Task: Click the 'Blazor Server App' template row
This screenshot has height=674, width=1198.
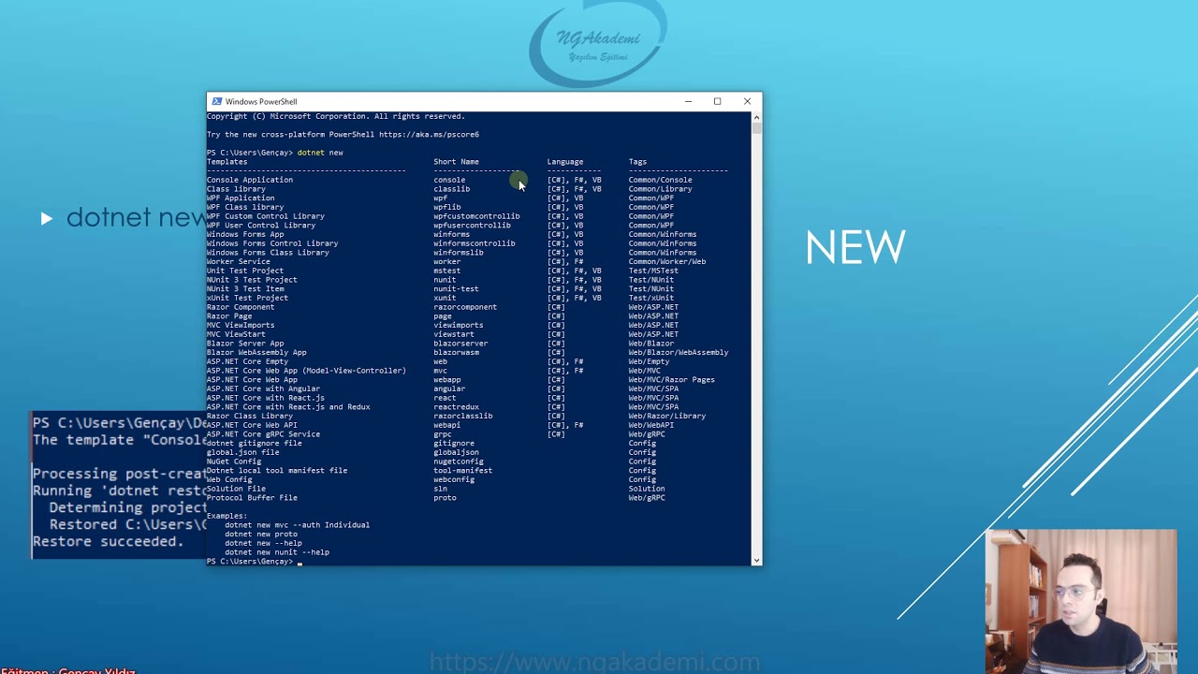Action: (467, 344)
